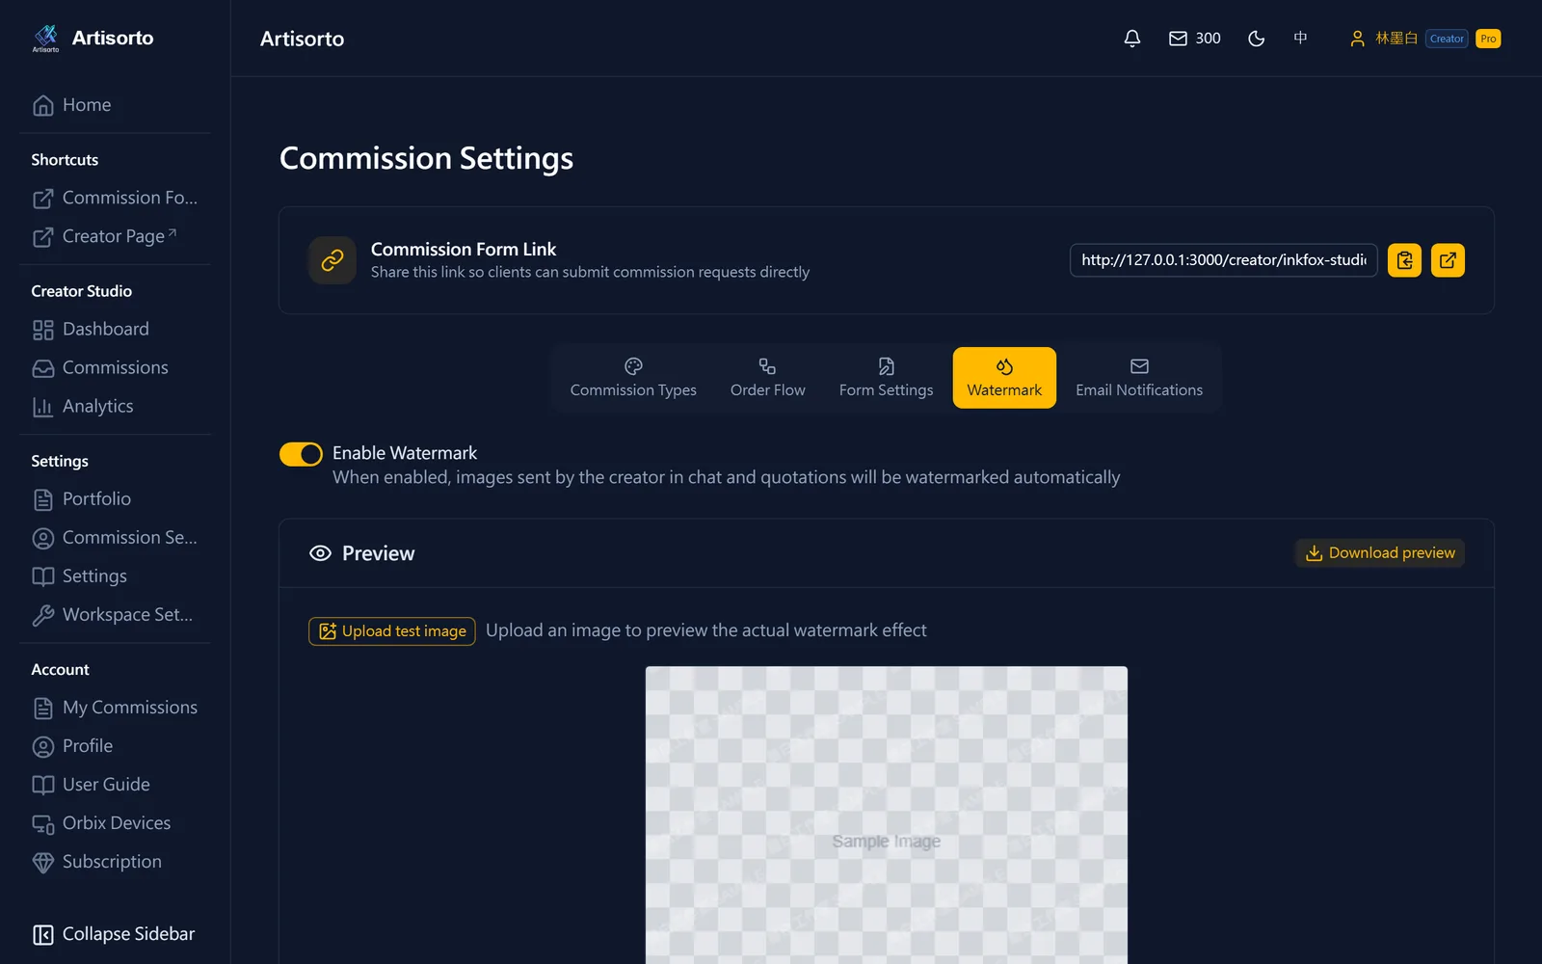1542x964 pixels.
Task: Switch to the Order Flow tab
Action: 768,378
